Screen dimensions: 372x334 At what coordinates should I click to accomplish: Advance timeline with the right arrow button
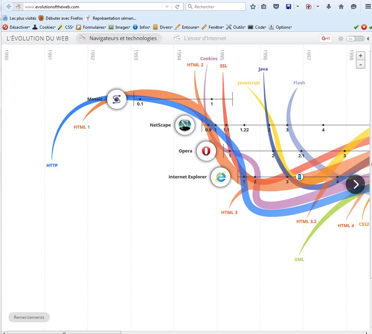pyautogui.click(x=355, y=184)
